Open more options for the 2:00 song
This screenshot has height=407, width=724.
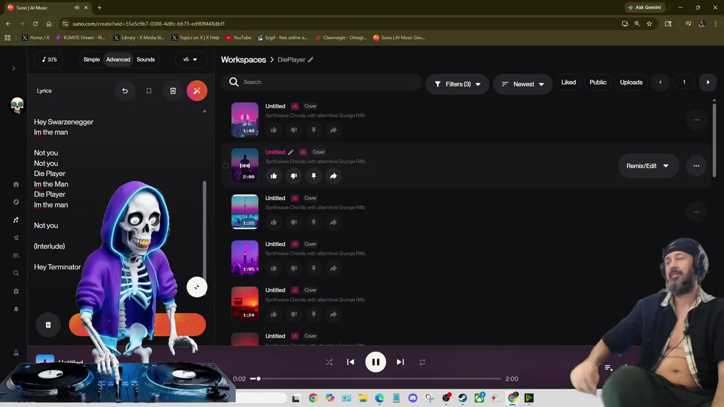(696, 166)
